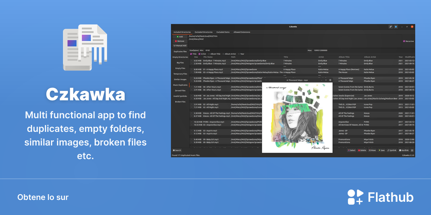431x215 pixels.
Task: Click the Move button
Action: click(372, 150)
